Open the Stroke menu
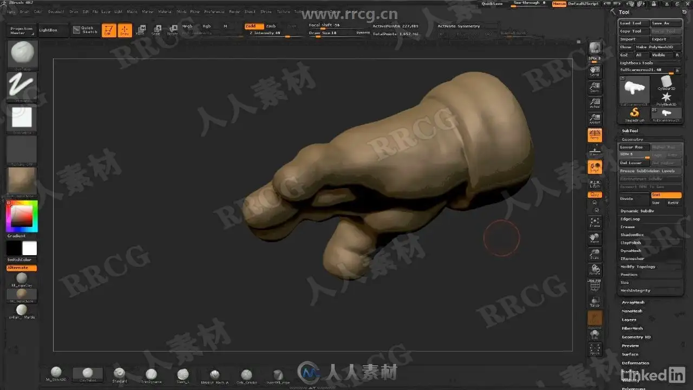The height and width of the screenshot is (390, 693). coord(266,11)
